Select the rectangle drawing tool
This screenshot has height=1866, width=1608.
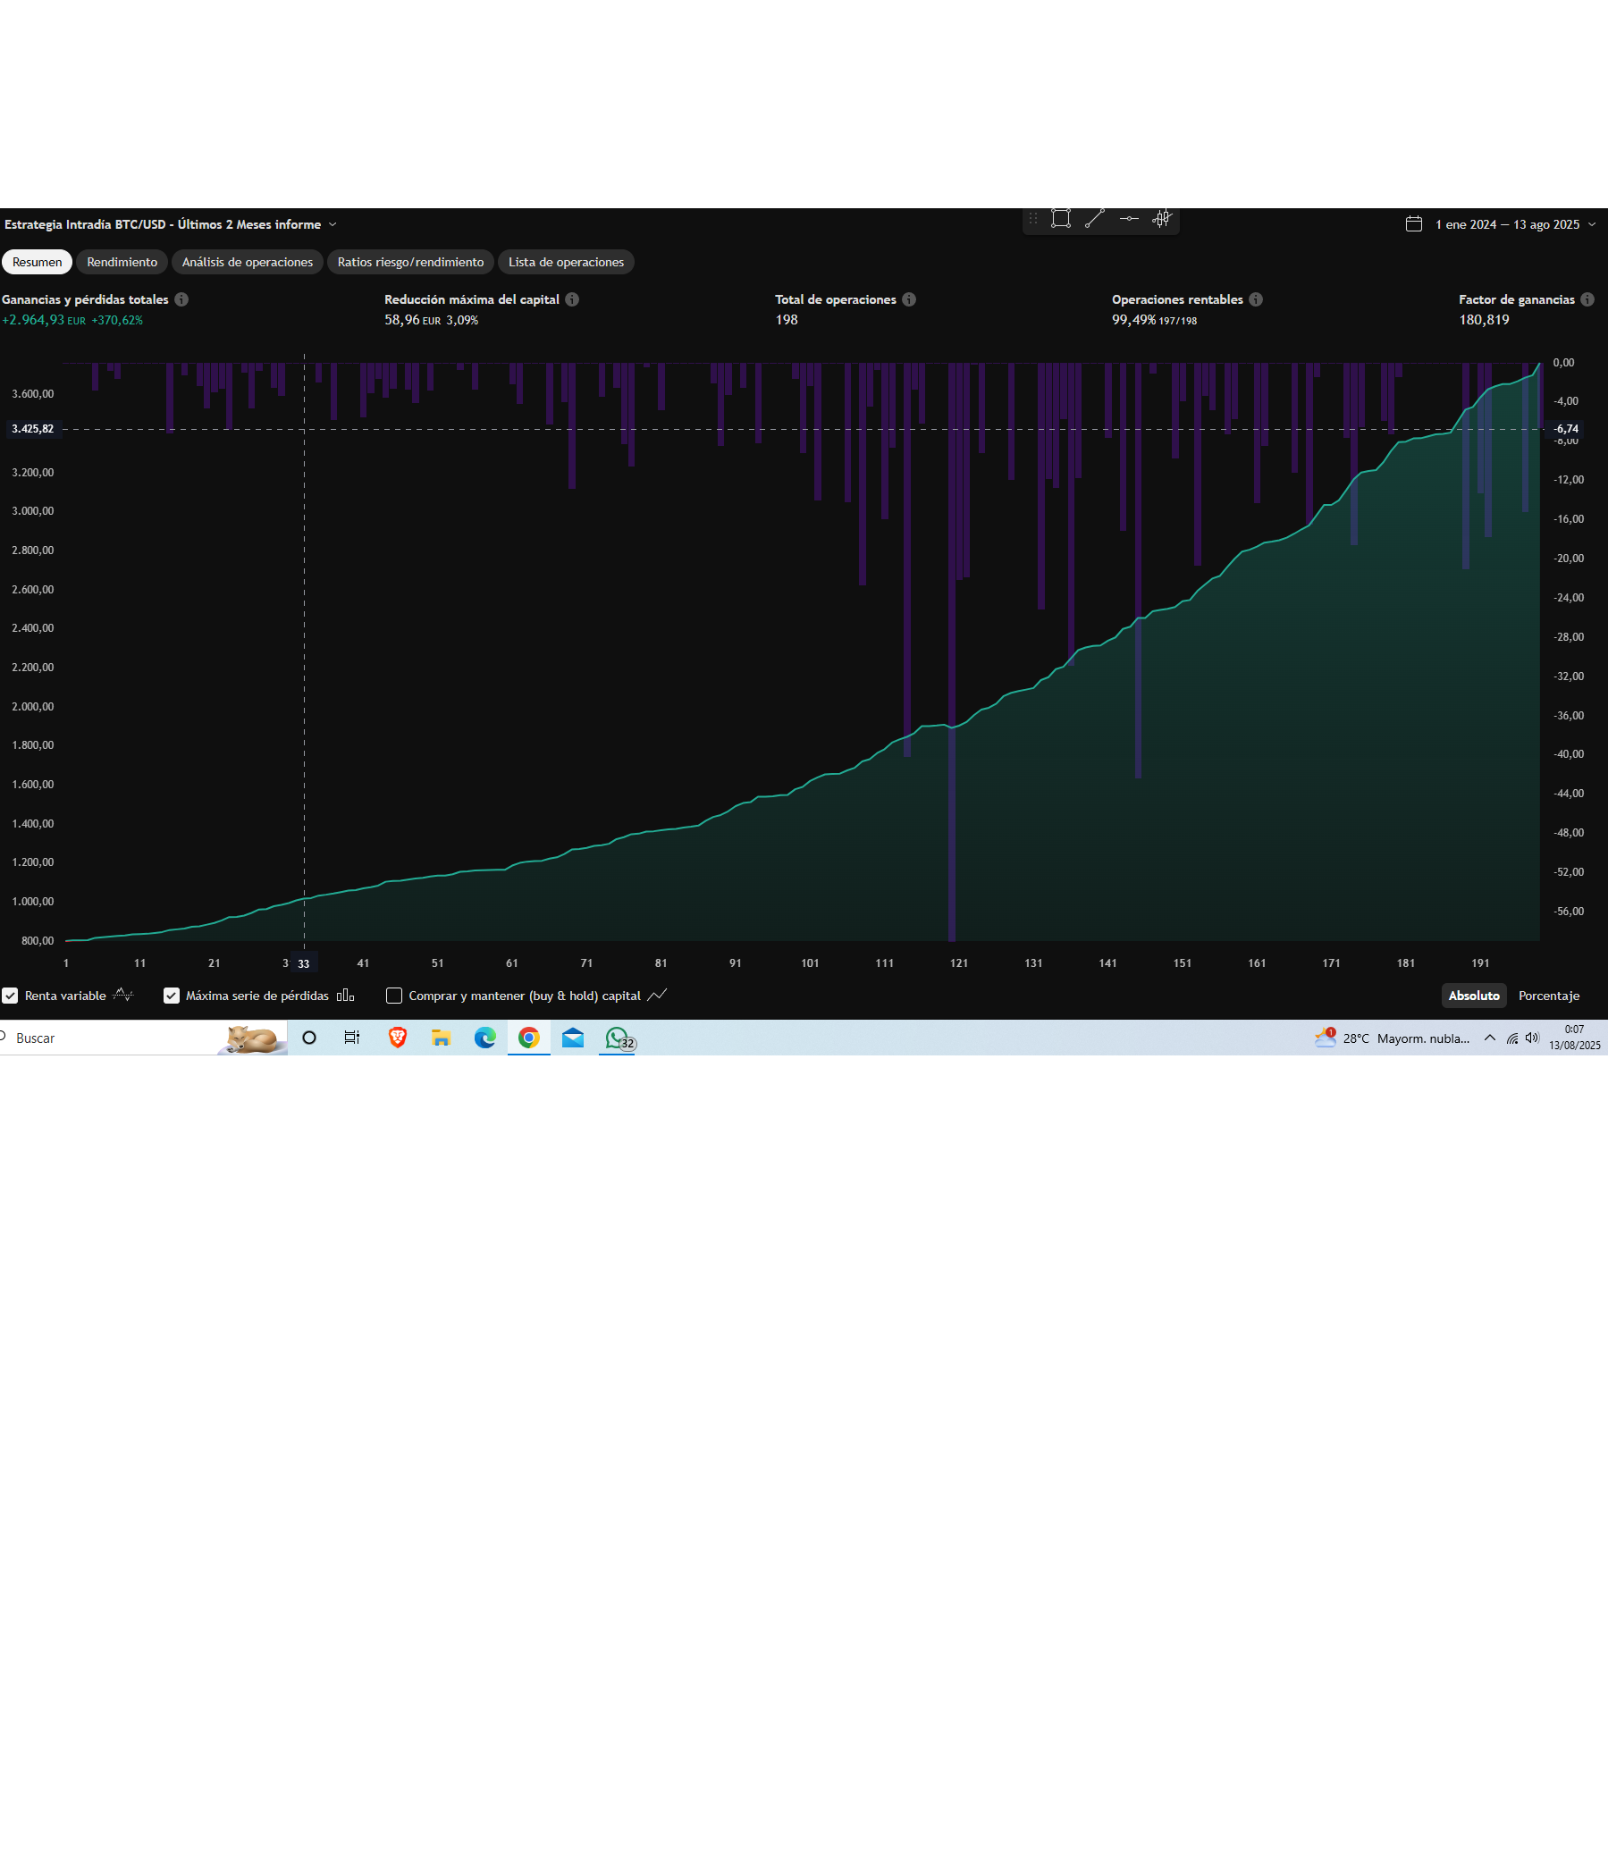1060,219
